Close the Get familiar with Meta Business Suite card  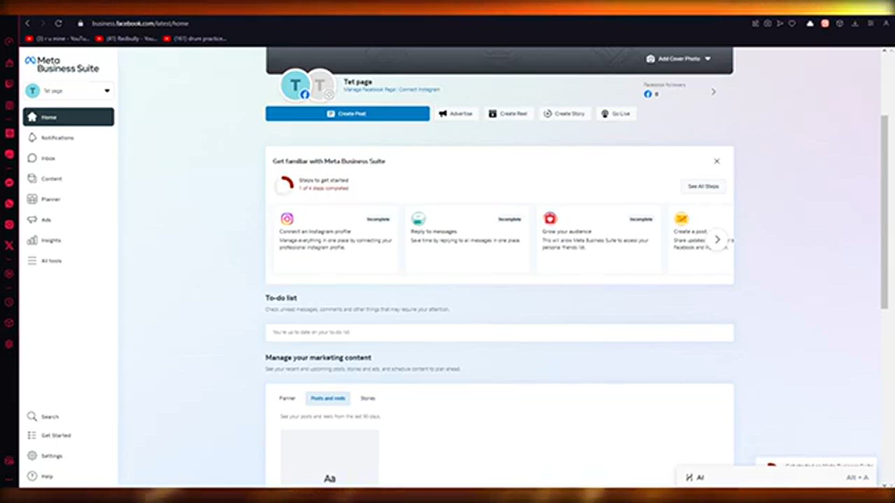pyautogui.click(x=717, y=161)
